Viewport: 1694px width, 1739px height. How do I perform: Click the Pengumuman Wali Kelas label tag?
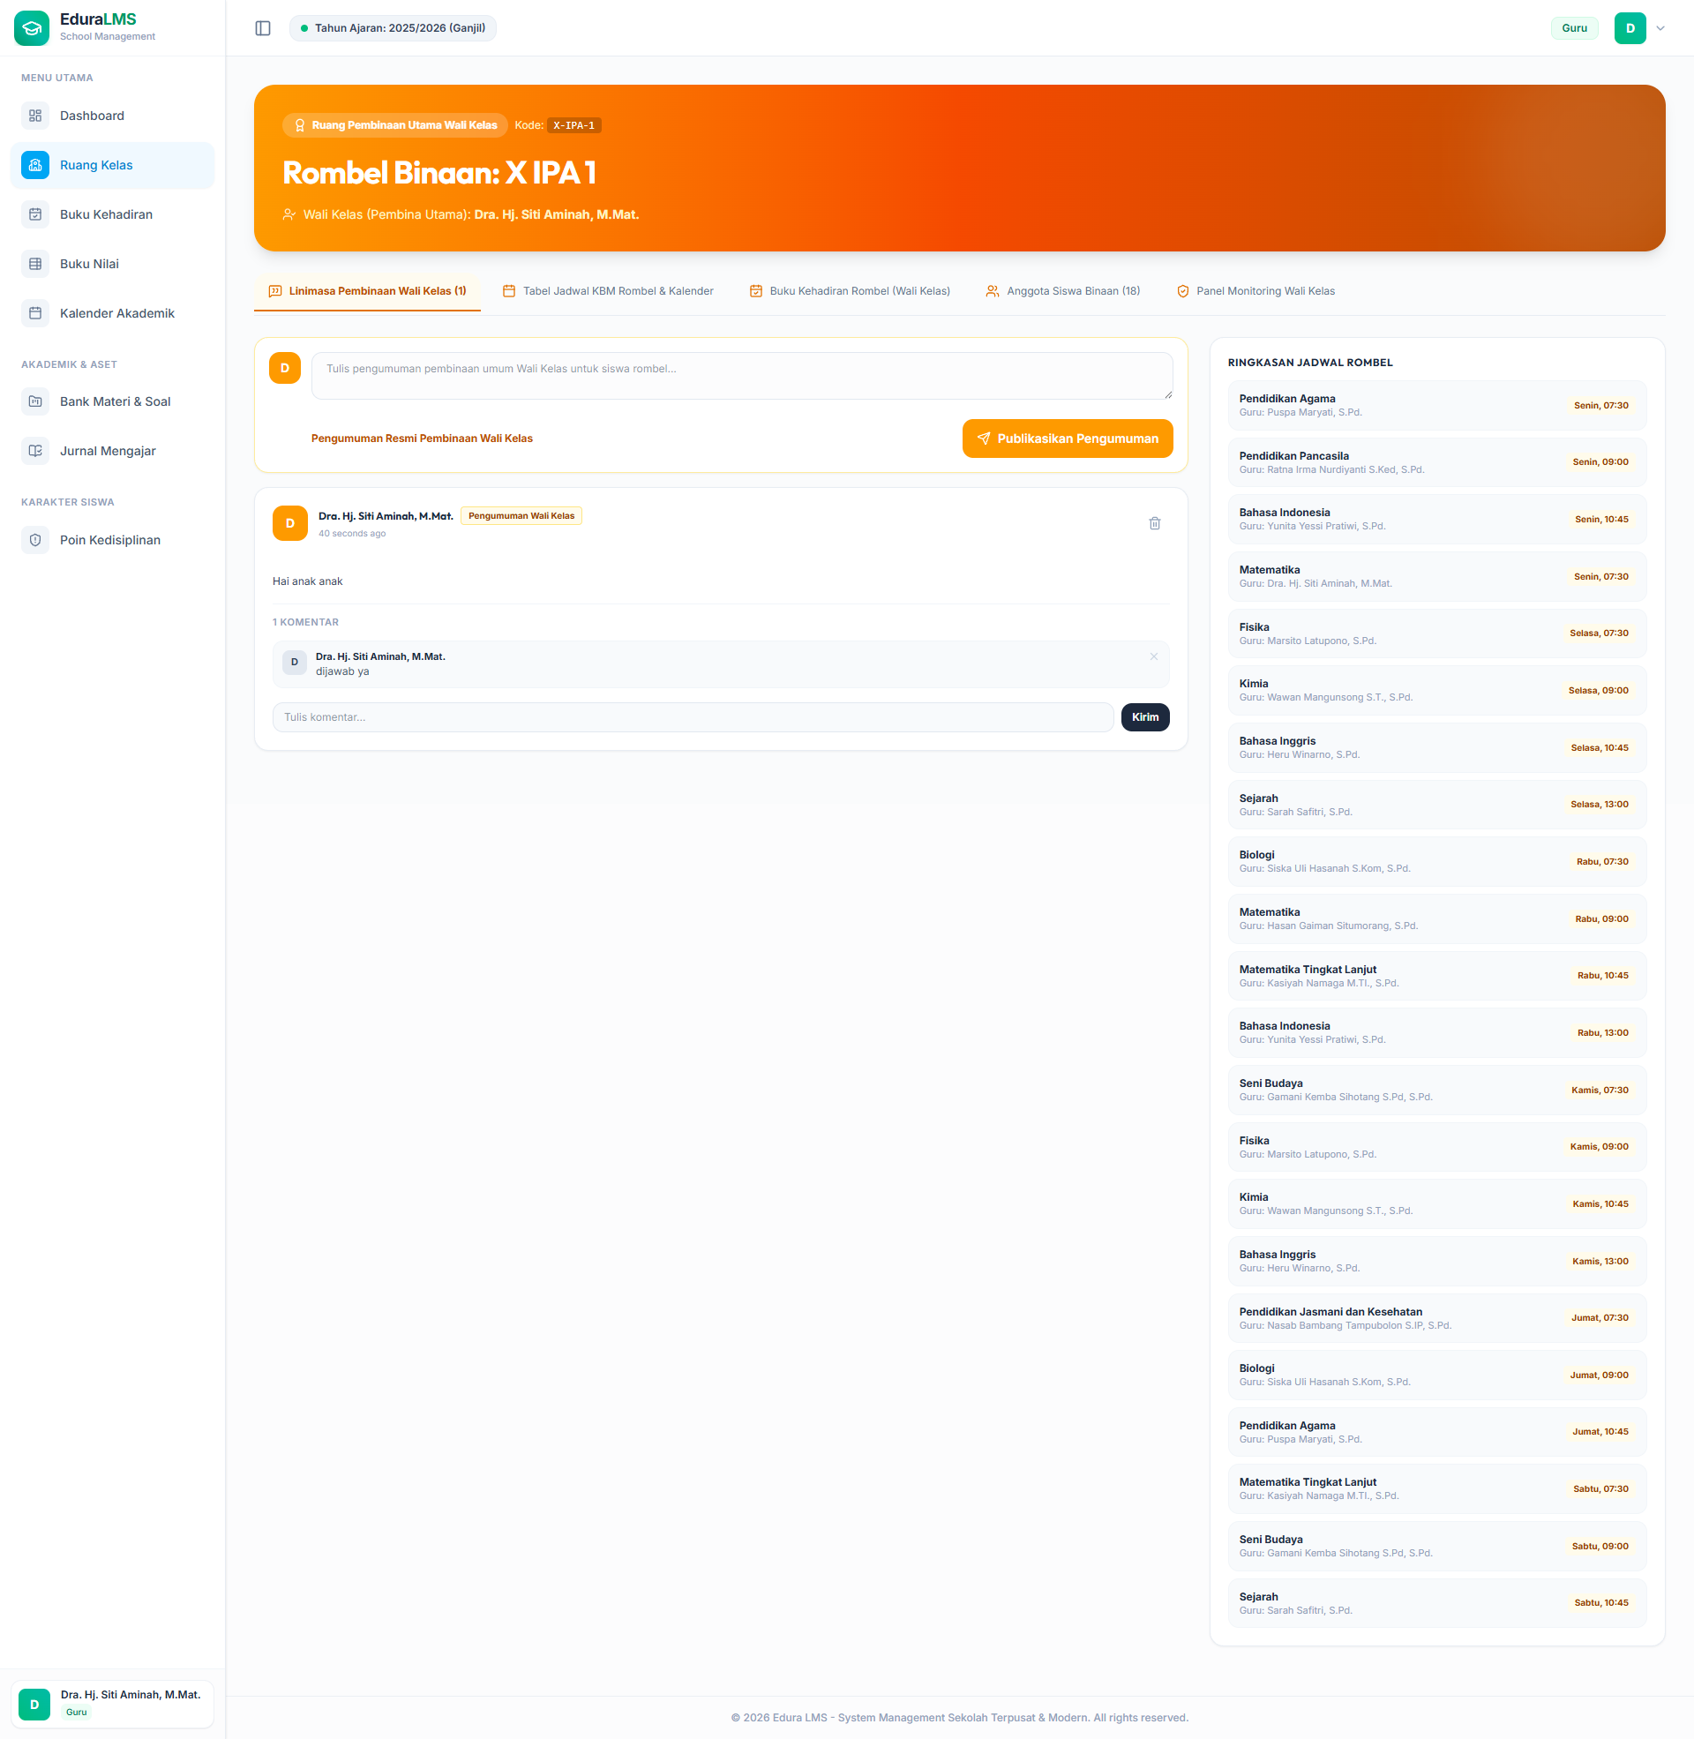(521, 516)
